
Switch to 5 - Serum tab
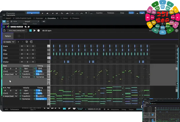click(x=64, y=18)
